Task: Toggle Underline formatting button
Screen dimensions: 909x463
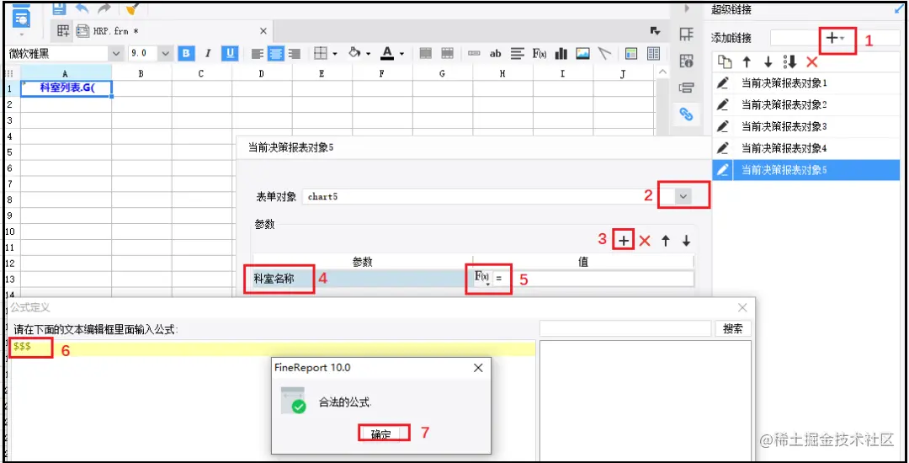Action: (x=230, y=53)
